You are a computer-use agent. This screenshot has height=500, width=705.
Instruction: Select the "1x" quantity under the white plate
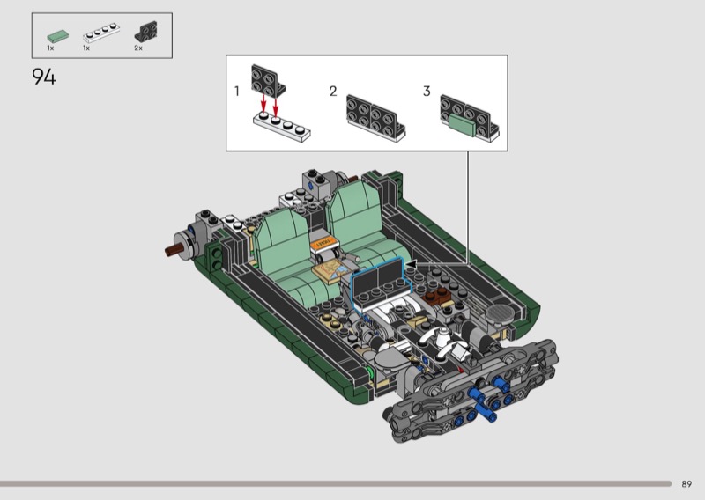click(x=86, y=48)
